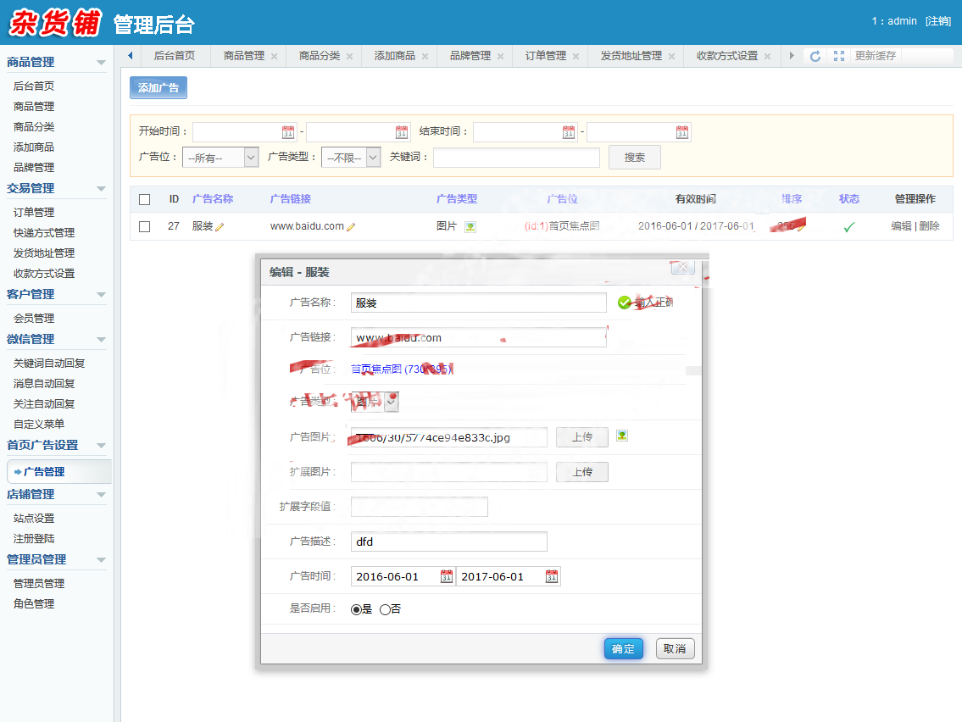
Task: Click the refresh icon in tab bar
Action: pyautogui.click(x=815, y=56)
